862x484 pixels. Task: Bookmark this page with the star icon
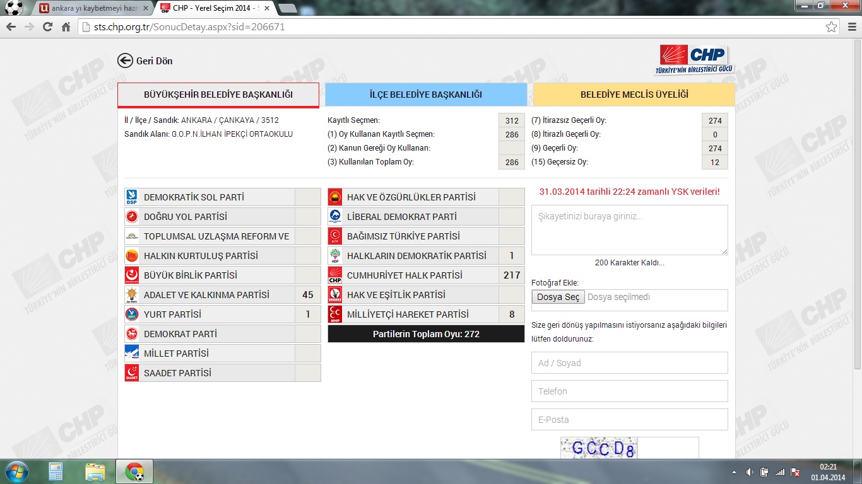tap(832, 27)
